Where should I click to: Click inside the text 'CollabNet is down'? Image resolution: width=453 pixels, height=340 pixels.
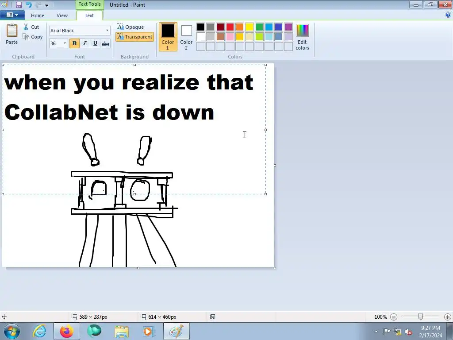click(x=109, y=112)
